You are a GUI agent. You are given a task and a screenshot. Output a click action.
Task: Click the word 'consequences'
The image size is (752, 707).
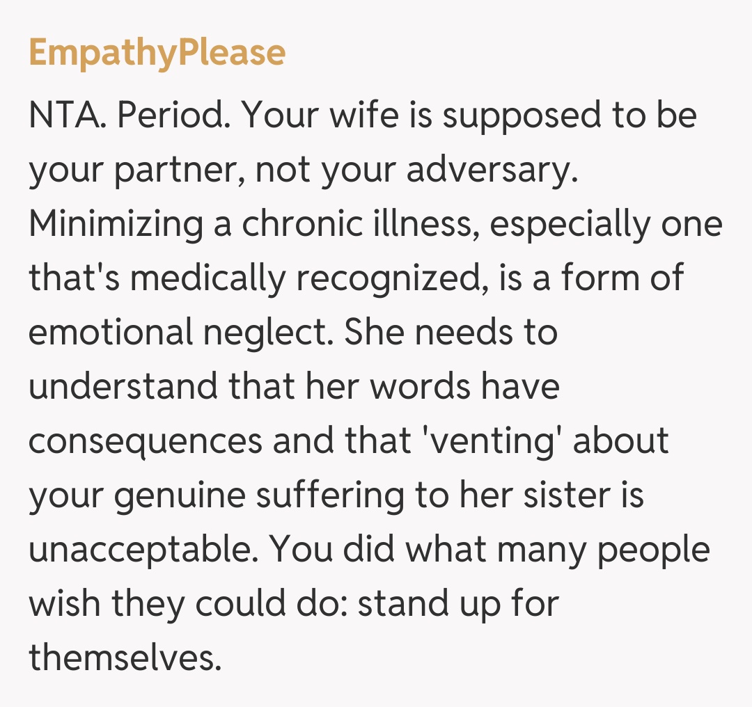point(144,441)
